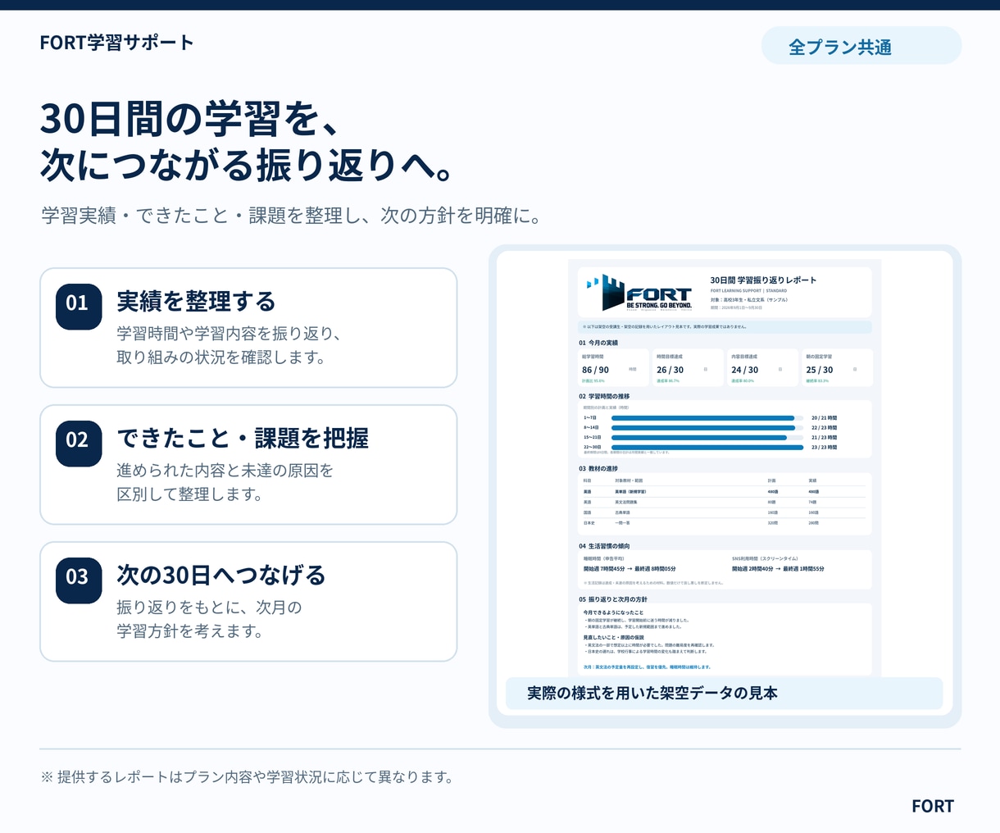This screenshot has width=1000, height=833.
Task: Click the 1~7日 progress bar
Action: click(707, 418)
